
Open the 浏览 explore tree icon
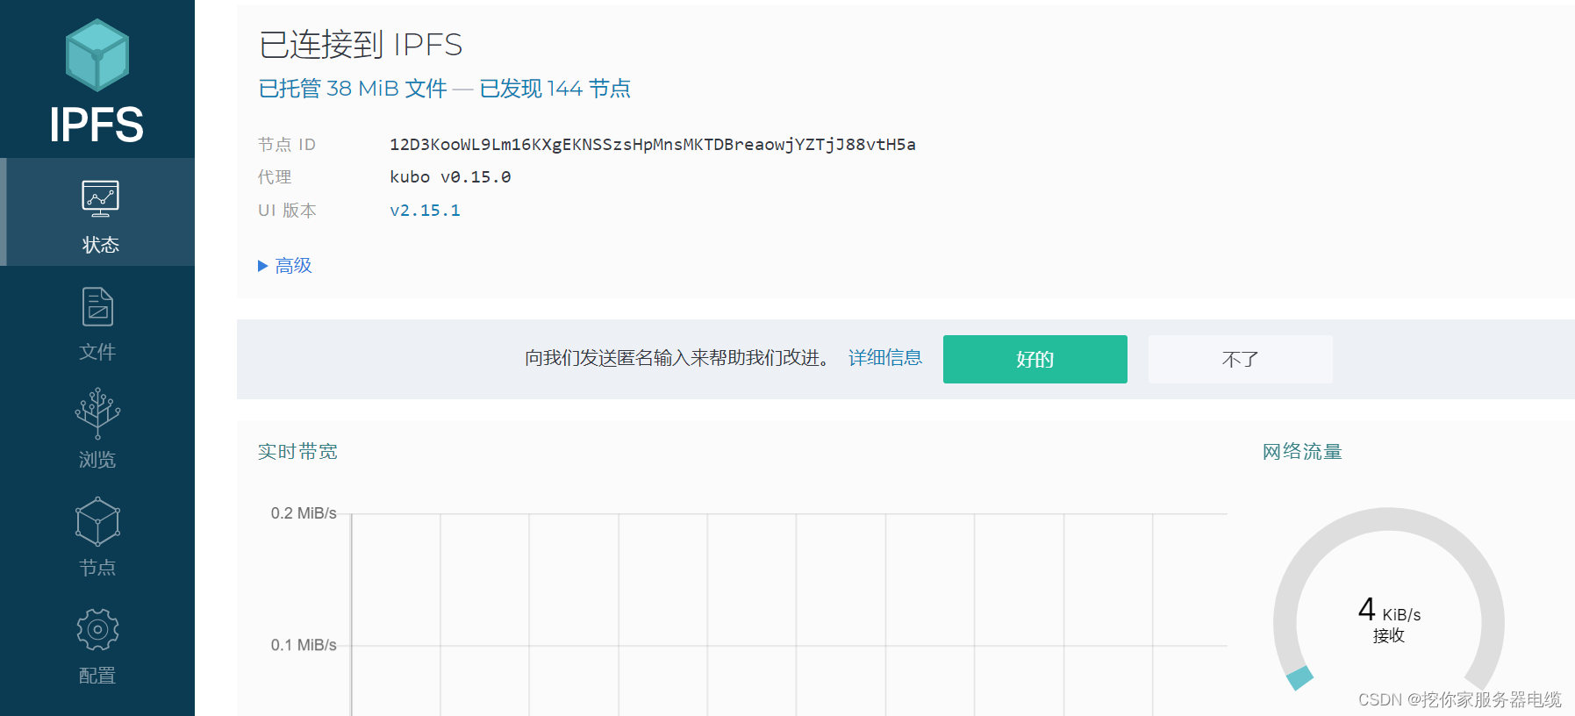pyautogui.click(x=97, y=413)
